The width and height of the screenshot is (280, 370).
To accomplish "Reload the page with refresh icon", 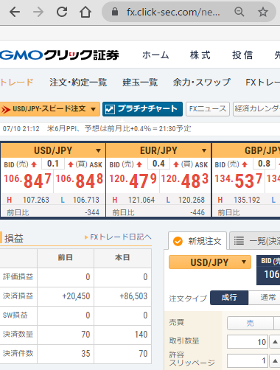I will pos(62,12).
